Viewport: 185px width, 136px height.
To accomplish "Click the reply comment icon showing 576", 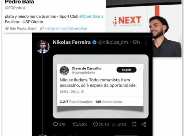I will 55,124.
